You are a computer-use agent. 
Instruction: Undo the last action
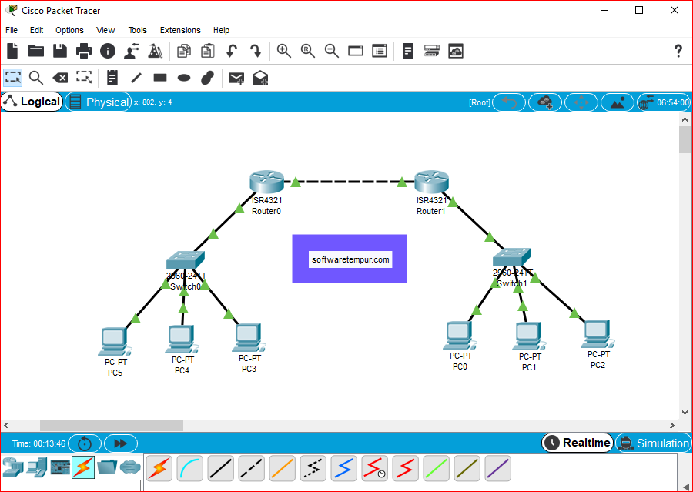pos(232,51)
